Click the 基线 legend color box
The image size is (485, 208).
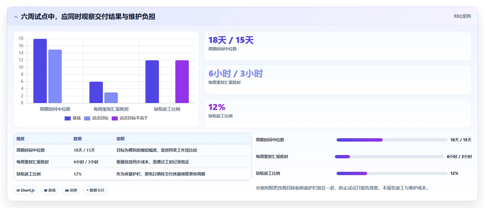68,118
